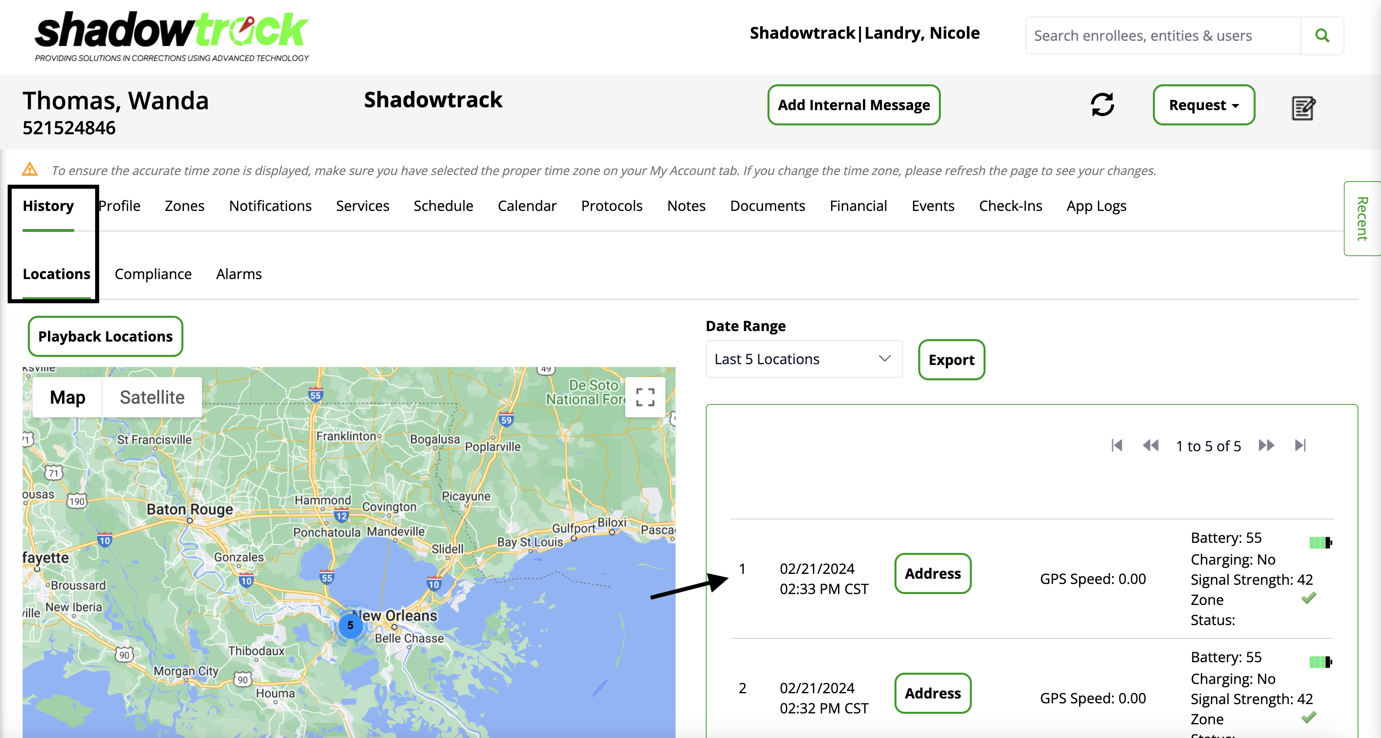1381x738 pixels.
Task: Open the Compliance sub-tab
Action: click(153, 274)
